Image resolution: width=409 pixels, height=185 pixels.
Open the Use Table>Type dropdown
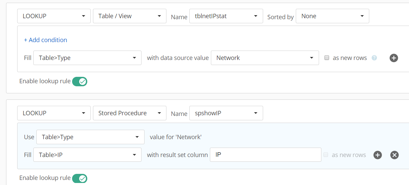(90, 137)
